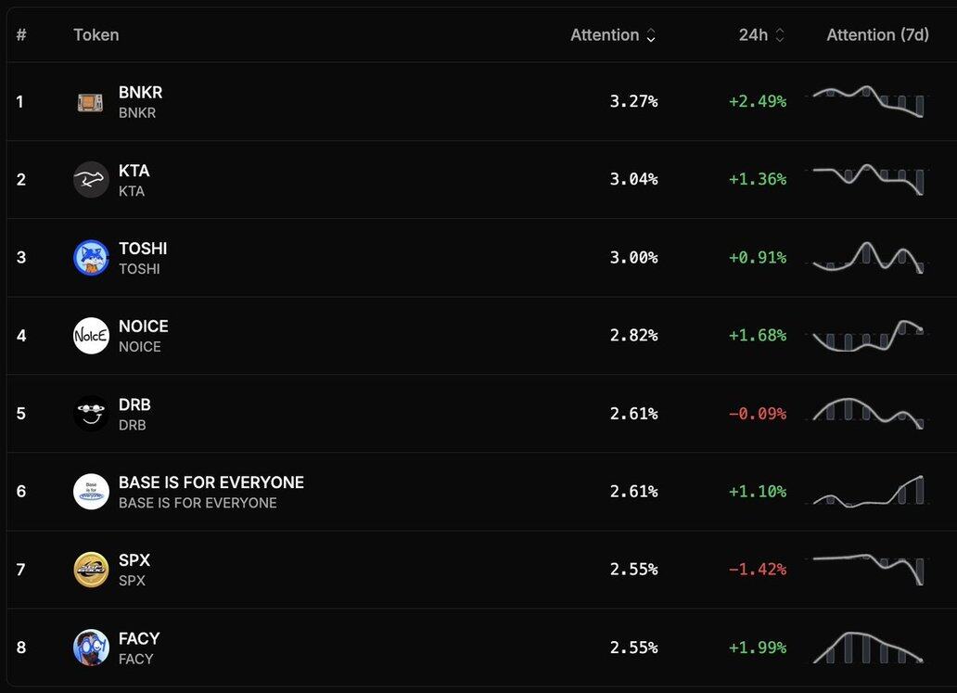Click the BNKR token icon

coord(91,102)
